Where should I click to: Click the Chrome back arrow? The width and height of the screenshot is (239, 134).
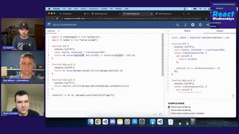[48, 19]
